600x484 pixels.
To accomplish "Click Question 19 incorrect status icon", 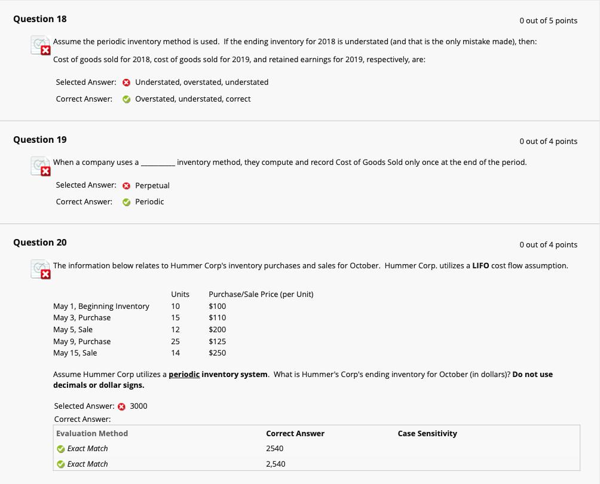I will [41, 166].
